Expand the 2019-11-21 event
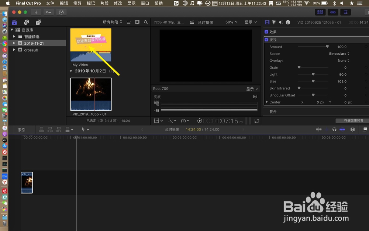The image size is (369, 231). [x=14, y=43]
